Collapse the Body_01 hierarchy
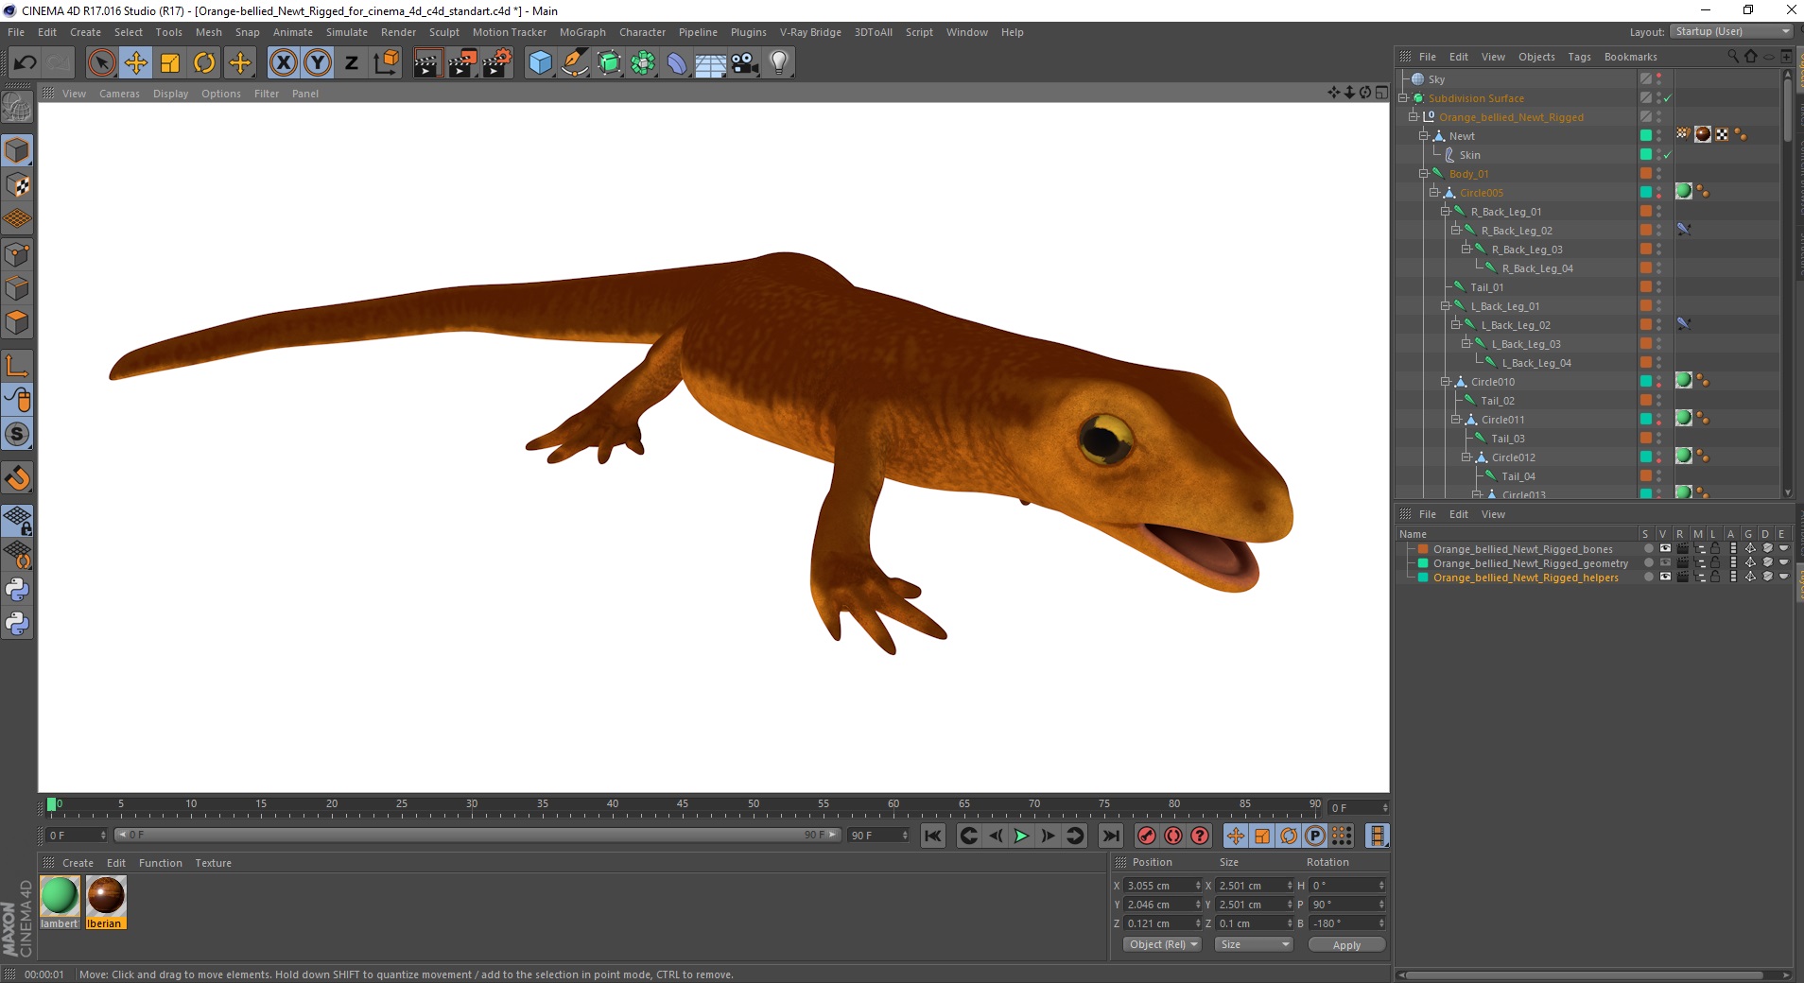This screenshot has height=983, width=1804. point(1424,174)
